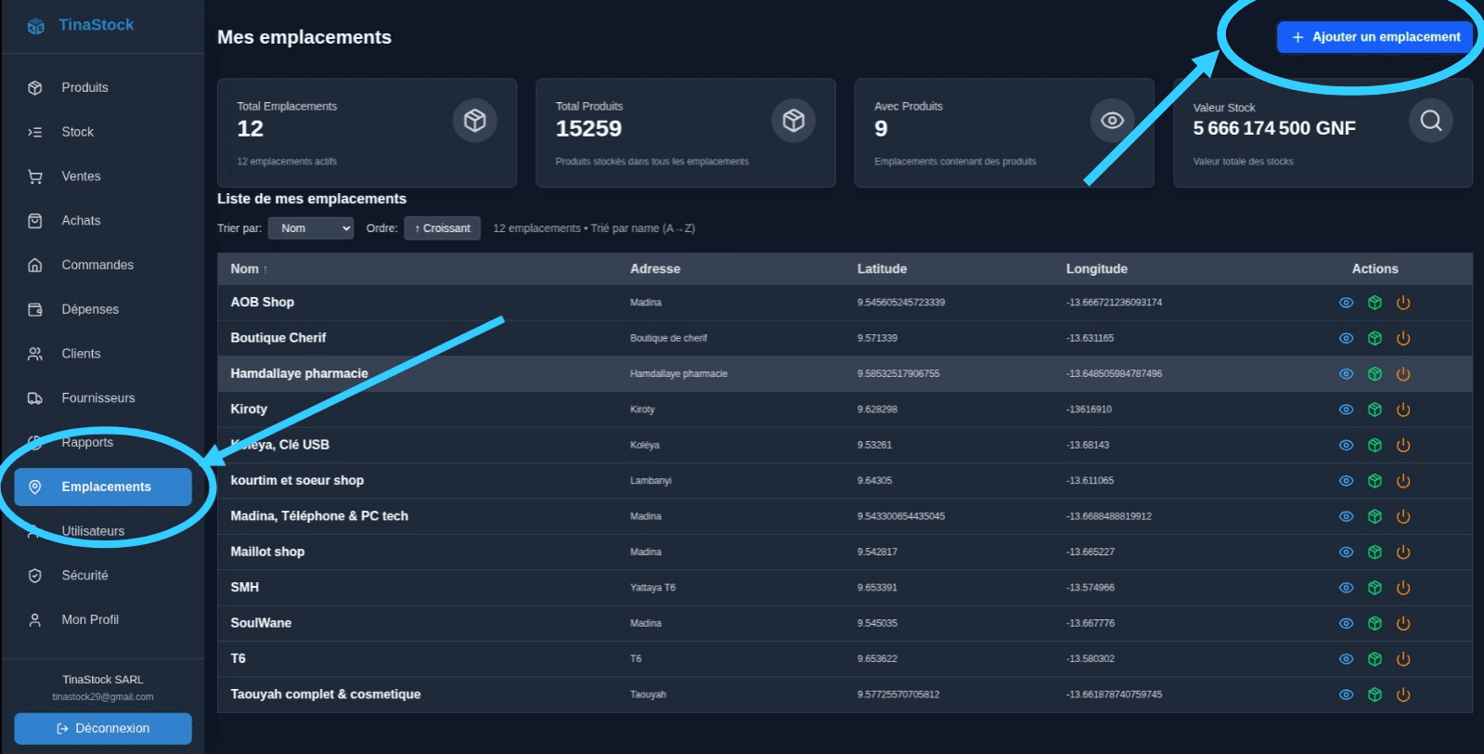
Task: Toggle power icon for Boutique Cherif
Action: tap(1403, 338)
